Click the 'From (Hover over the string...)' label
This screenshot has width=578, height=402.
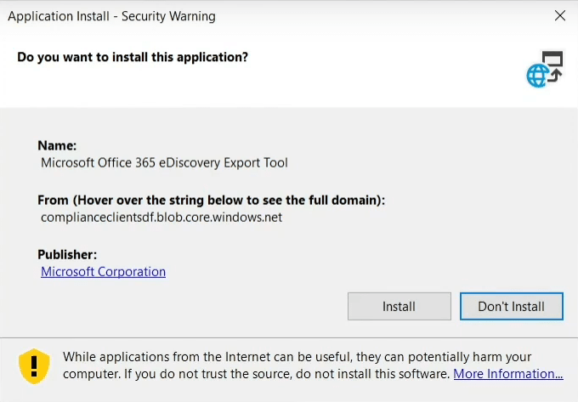(211, 200)
